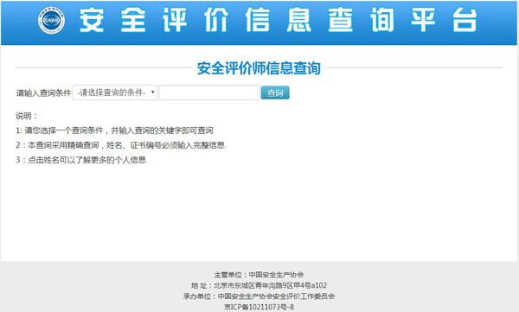Image resolution: width=519 pixels, height=312 pixels.
Task: Click the 查询 search button
Action: pyautogui.click(x=275, y=92)
